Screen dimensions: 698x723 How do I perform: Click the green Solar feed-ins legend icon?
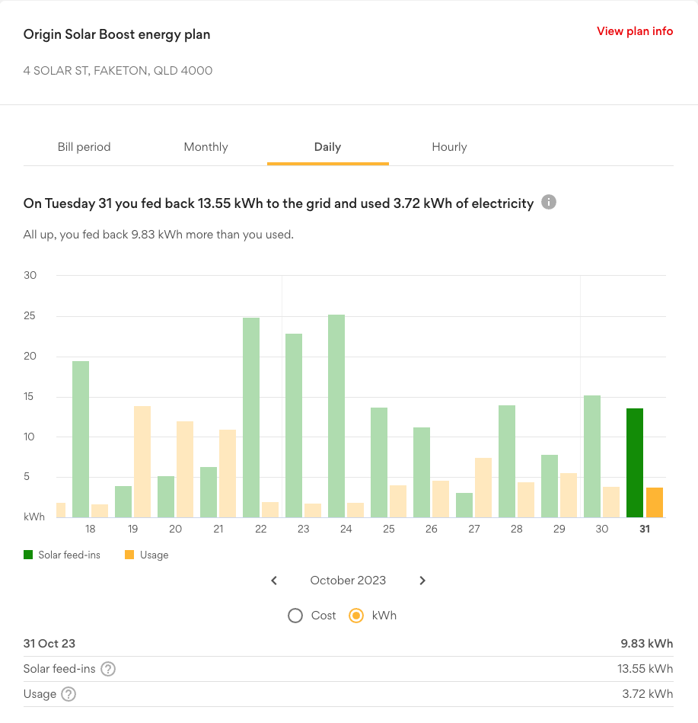(28, 555)
